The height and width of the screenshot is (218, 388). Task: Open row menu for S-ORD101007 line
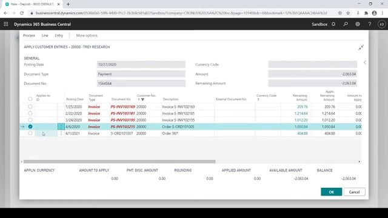click(x=61, y=133)
